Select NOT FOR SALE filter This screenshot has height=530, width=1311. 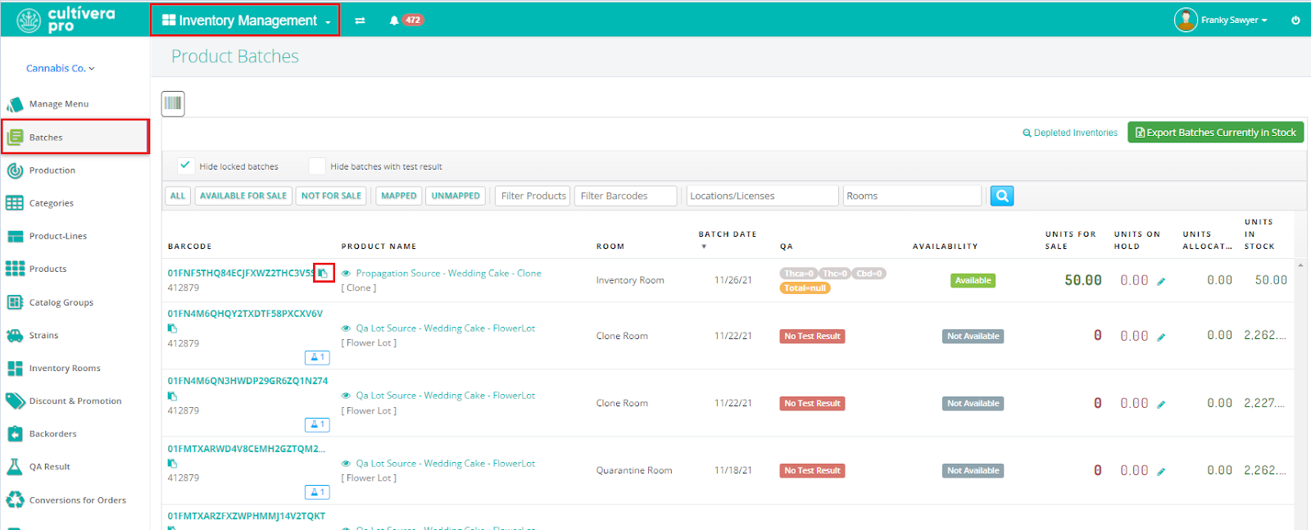tap(331, 196)
